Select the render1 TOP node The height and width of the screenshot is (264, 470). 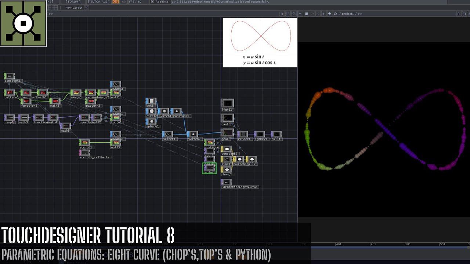(243, 134)
